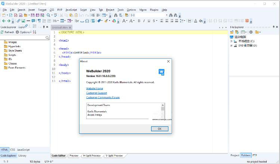
Task: Open the JavaScript menu
Action: pos(71,10)
